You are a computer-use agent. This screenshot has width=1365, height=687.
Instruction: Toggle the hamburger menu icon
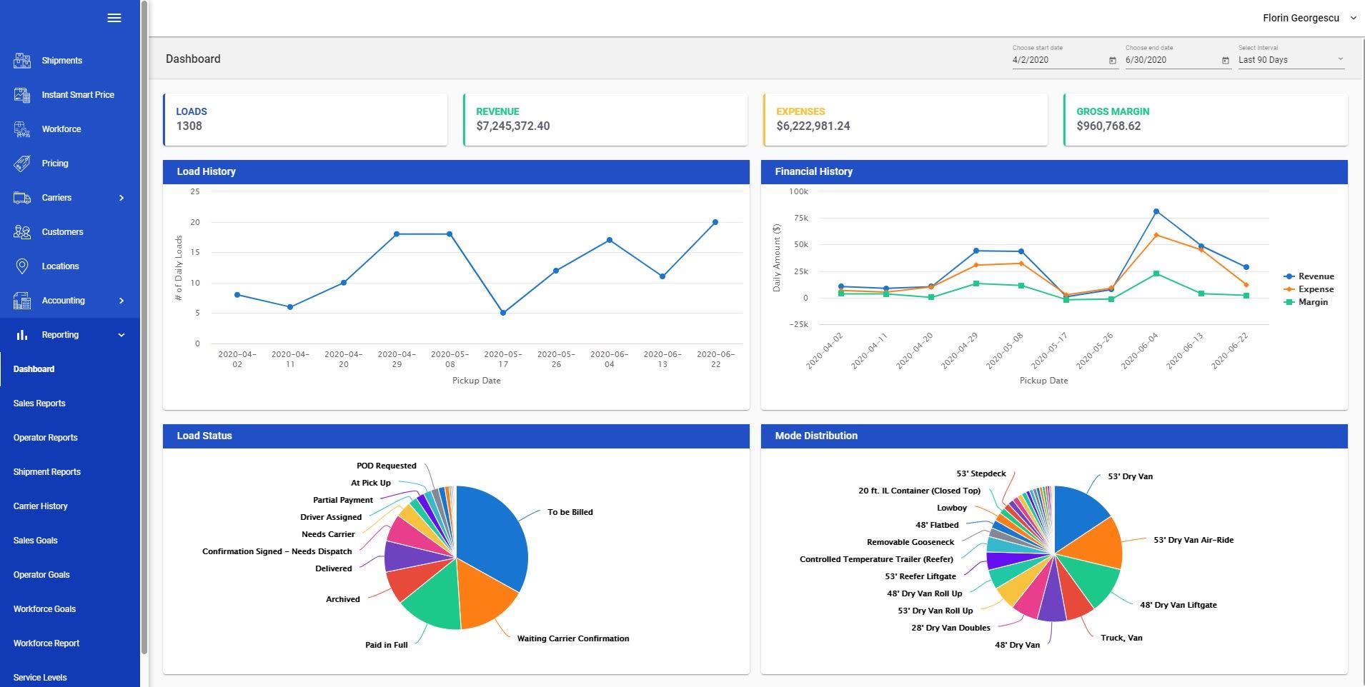click(114, 18)
